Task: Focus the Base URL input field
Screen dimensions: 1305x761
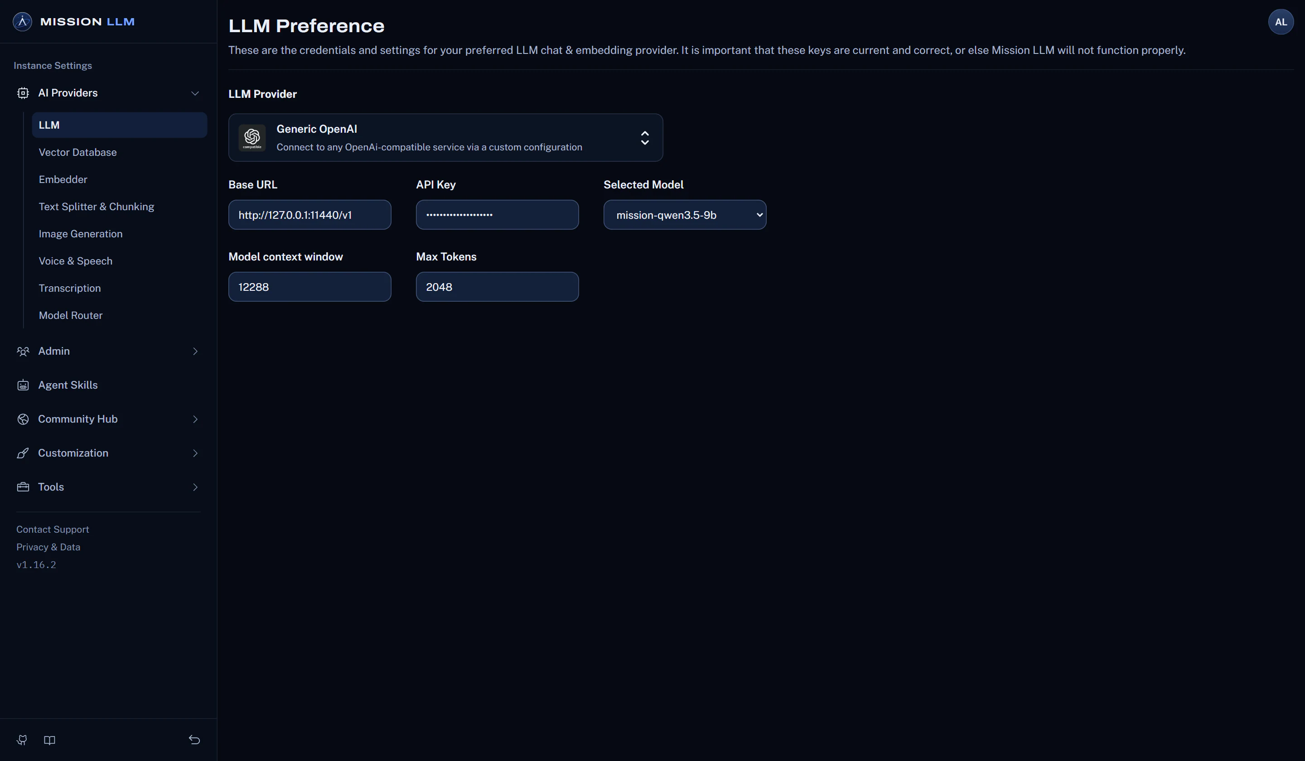Action: (309, 215)
